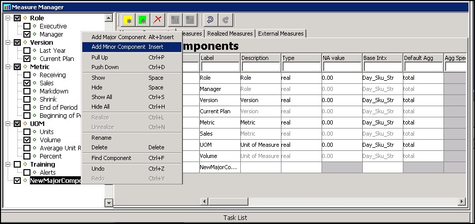475x224 pixels.
Task: Click the red X delete toolbar icon
Action: [157, 20]
